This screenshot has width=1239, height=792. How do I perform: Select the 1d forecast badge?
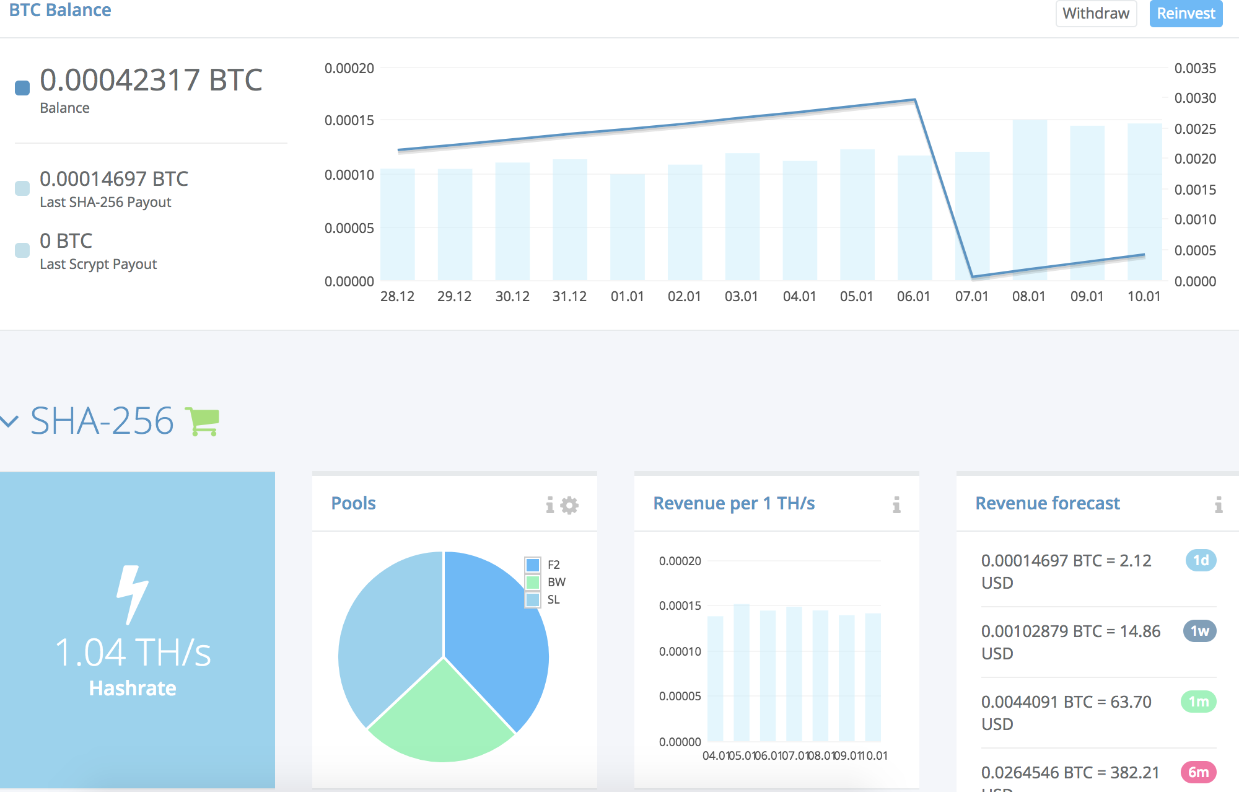coord(1201,560)
